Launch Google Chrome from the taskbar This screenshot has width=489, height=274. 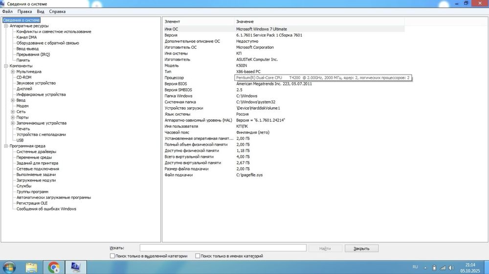tap(54, 267)
